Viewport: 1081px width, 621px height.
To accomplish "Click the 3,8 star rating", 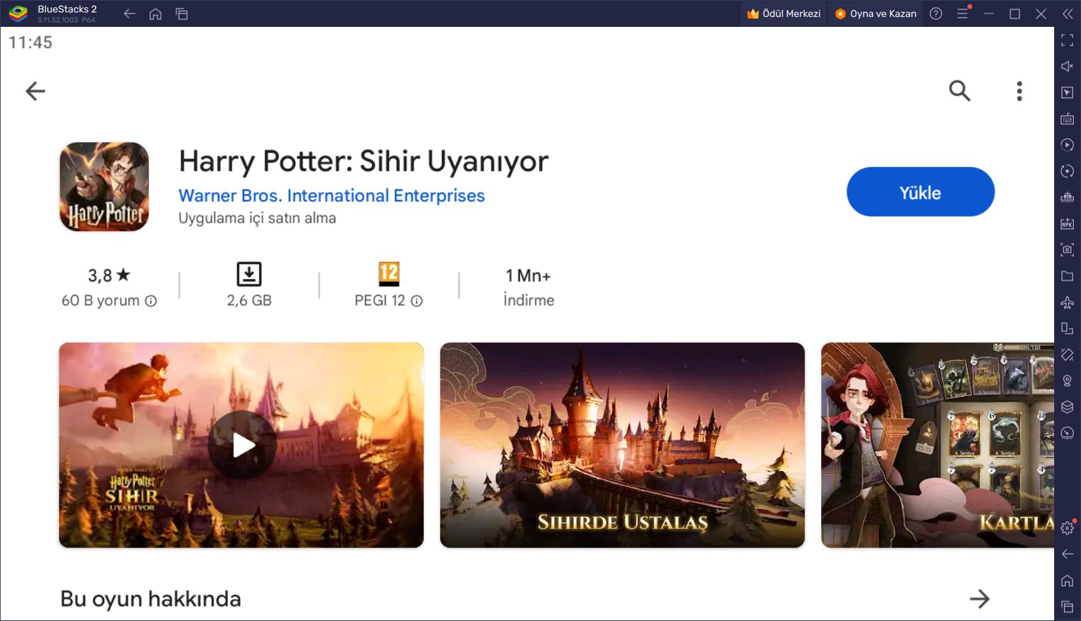I will 109,276.
